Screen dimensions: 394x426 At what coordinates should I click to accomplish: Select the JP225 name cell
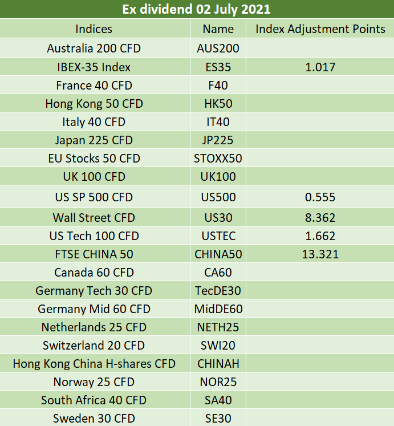218,140
